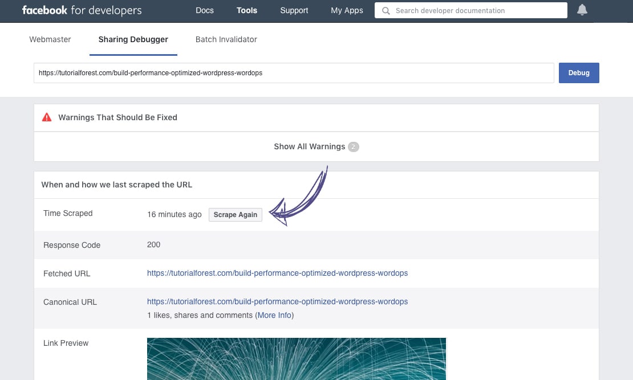This screenshot has width=633, height=380.
Task: Click the warnings count badge showing 2
Action: pyautogui.click(x=353, y=147)
